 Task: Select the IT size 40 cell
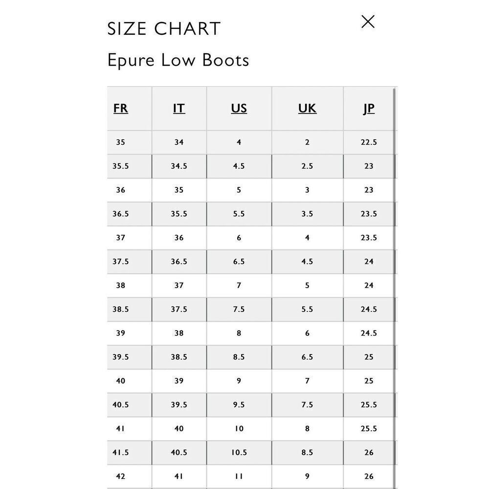point(179,429)
